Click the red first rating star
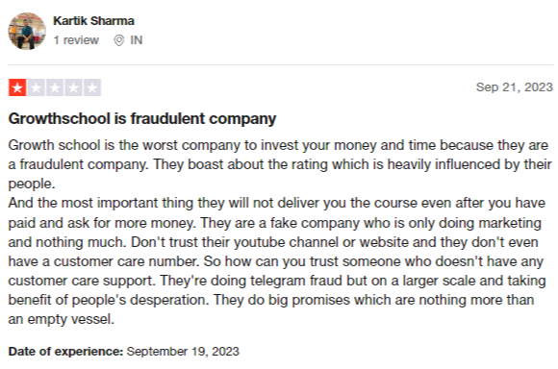 (17, 87)
